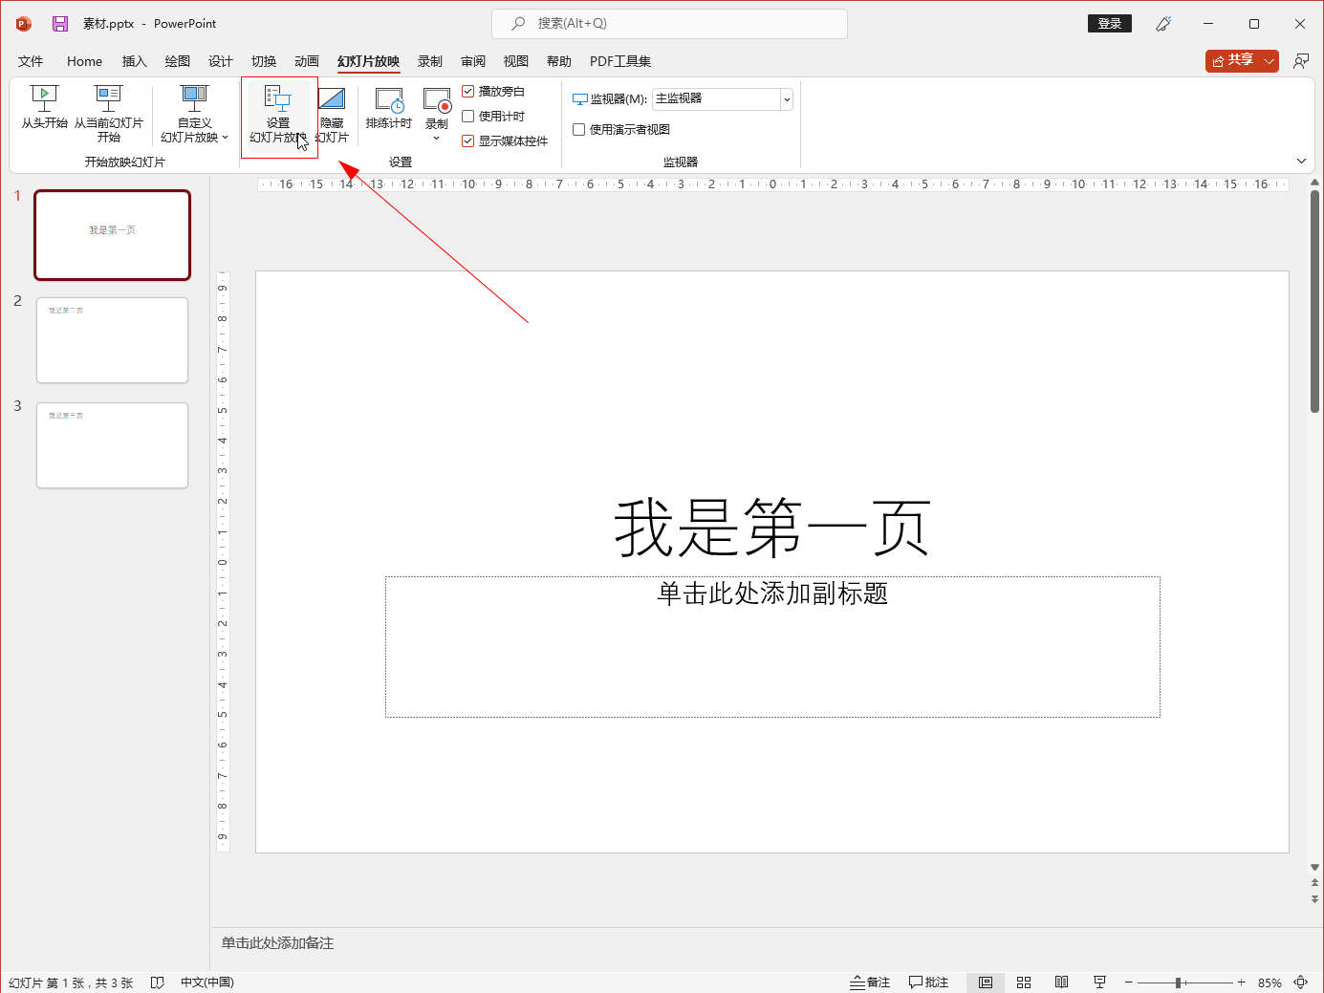
Task: Click the Record (录制) ribbon button icon
Action: (437, 100)
